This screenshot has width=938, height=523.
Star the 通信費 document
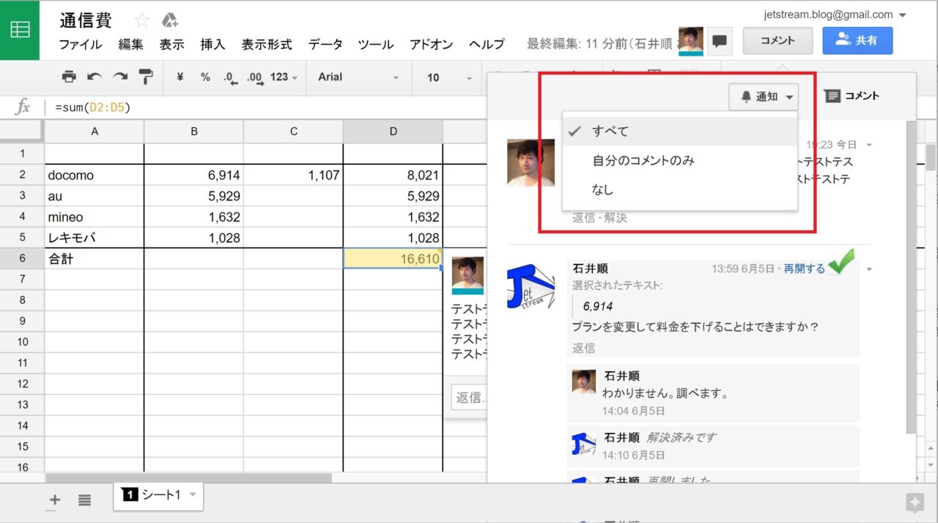coord(141,21)
